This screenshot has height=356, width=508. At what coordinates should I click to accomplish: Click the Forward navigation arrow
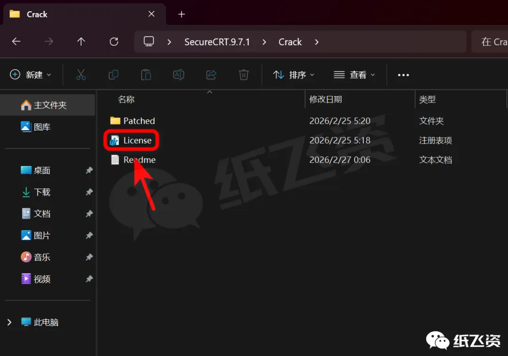tap(48, 41)
